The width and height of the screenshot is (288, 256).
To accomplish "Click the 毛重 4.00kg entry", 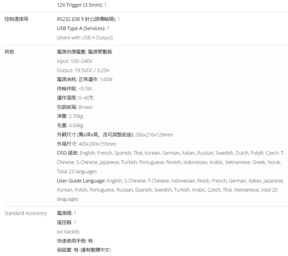I will (70, 125).
